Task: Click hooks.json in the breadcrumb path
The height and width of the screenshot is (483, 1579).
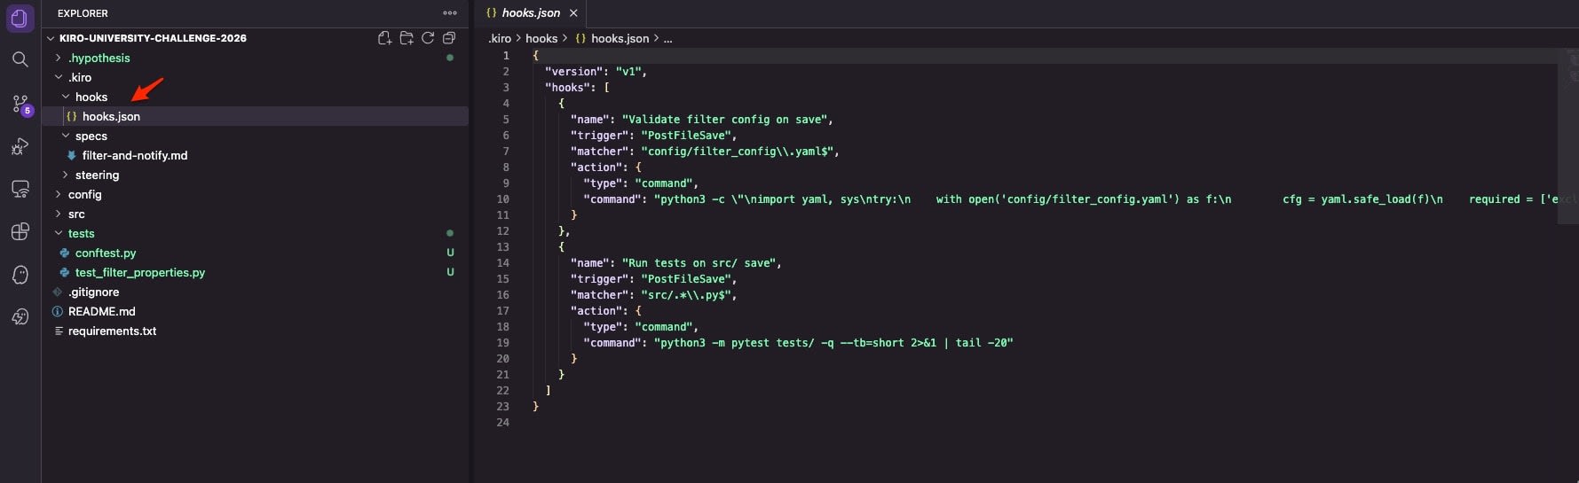Action: click(x=620, y=38)
